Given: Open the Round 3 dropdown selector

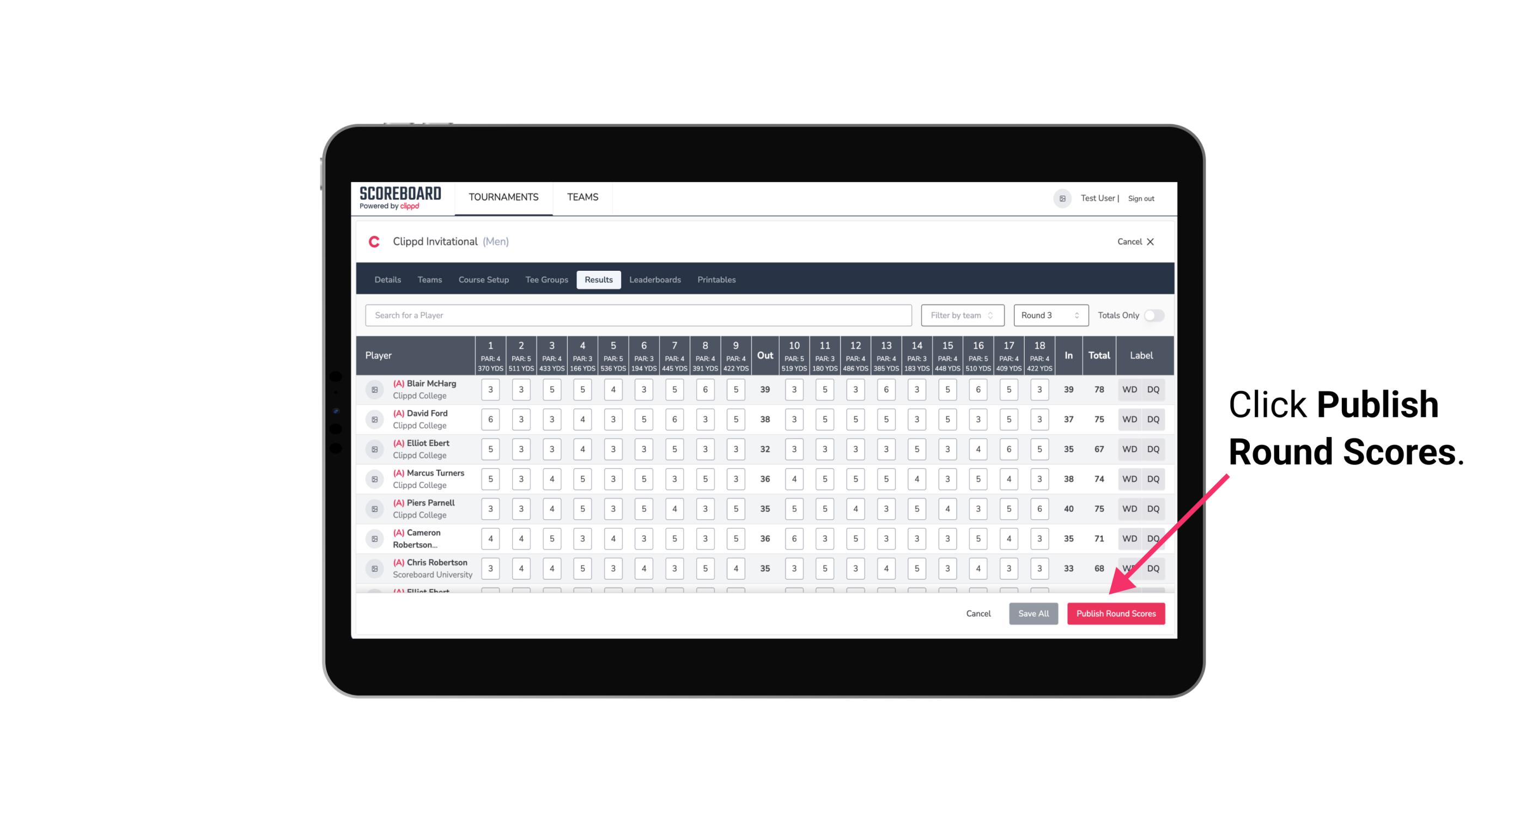Looking at the screenshot, I should point(1048,314).
